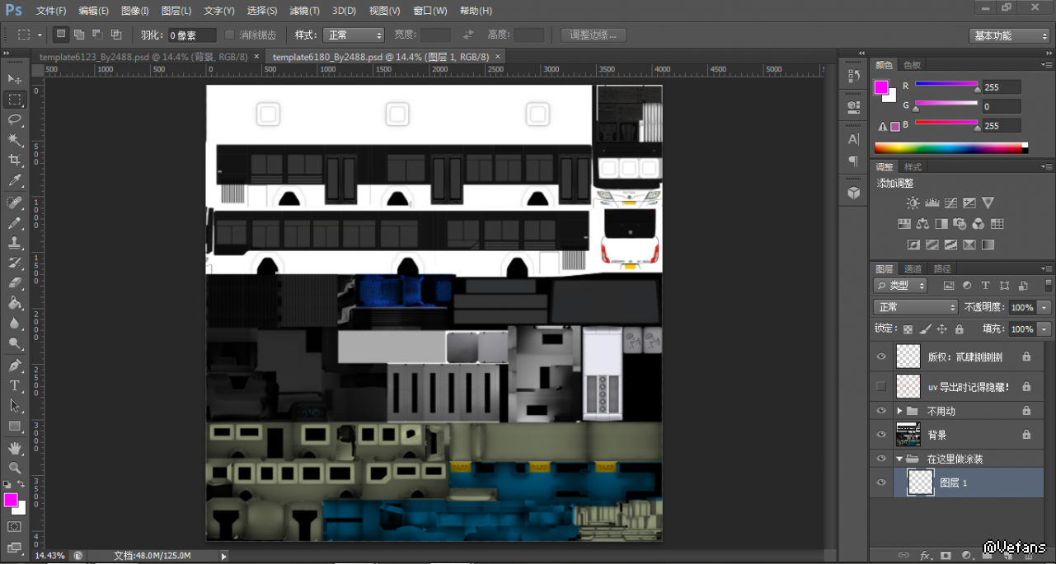Click the magenta foreground color swatch in toolbox
Viewport: 1056px width, 564px height.
[11, 500]
